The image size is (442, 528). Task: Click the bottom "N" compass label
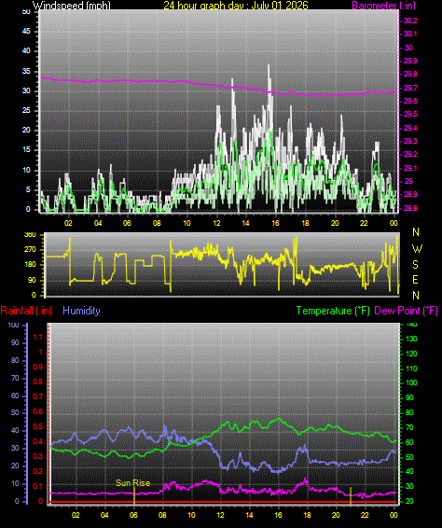(416, 296)
